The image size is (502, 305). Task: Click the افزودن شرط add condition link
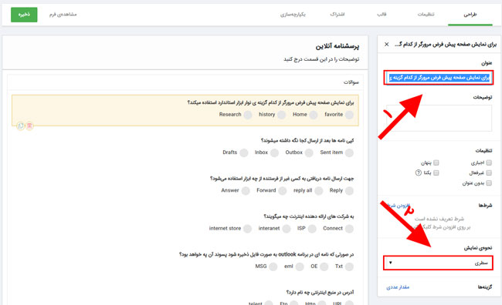(399, 206)
